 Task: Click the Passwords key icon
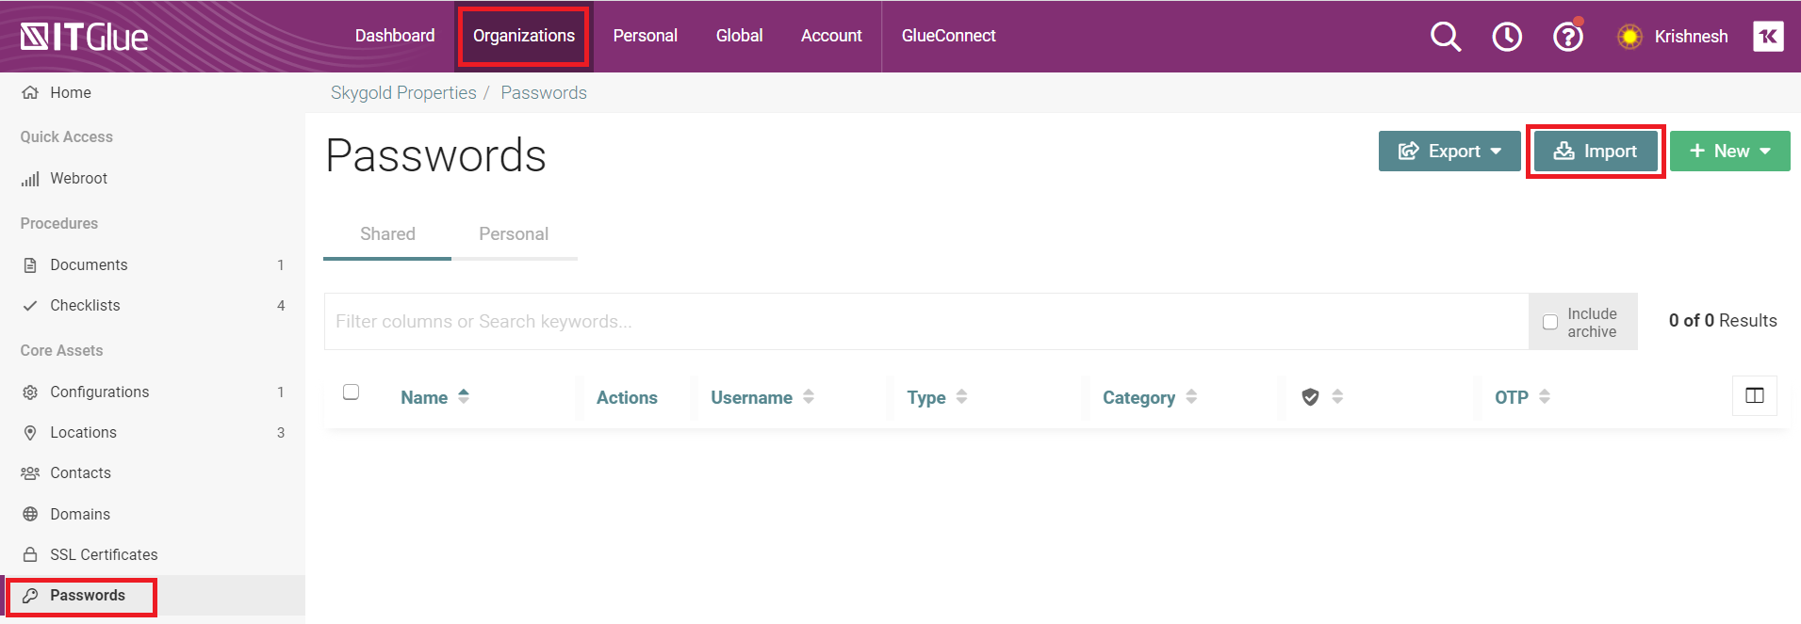pyautogui.click(x=30, y=596)
